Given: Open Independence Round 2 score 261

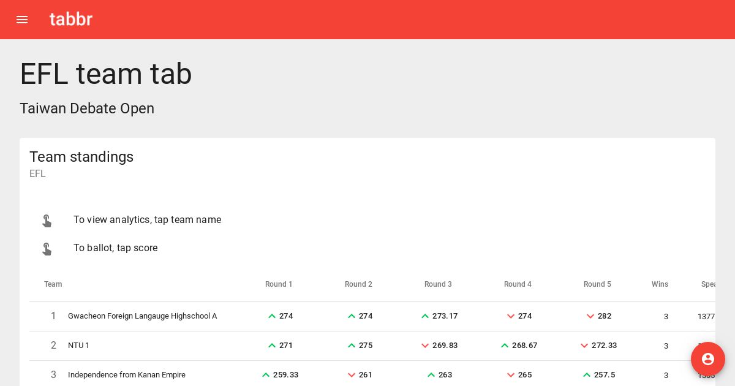Looking at the screenshot, I should click(x=366, y=375).
